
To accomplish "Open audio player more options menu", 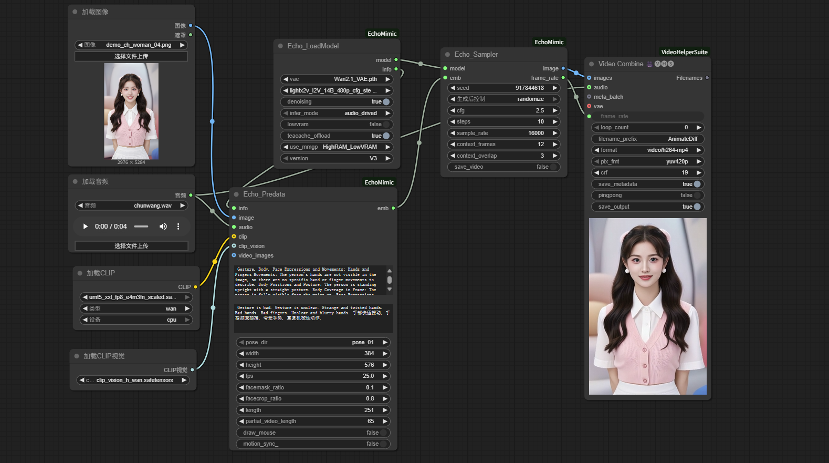I will pos(178,227).
